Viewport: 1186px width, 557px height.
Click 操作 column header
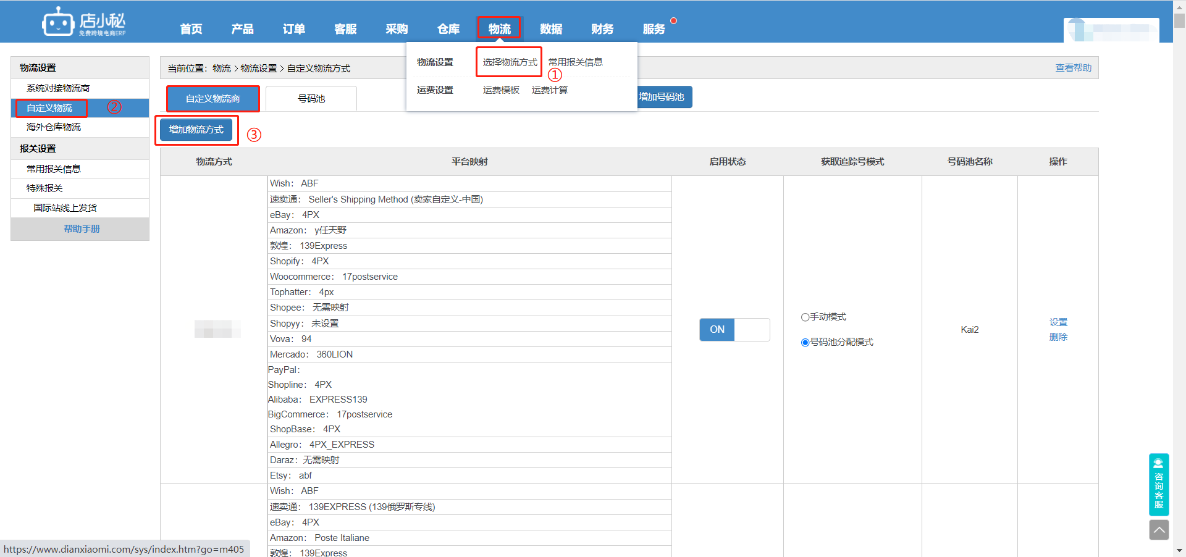(x=1058, y=162)
